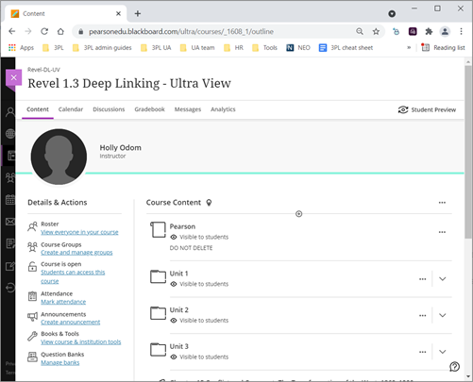The image size is (473, 382).
Task: Toggle the course open lock icon
Action: click(x=32, y=267)
